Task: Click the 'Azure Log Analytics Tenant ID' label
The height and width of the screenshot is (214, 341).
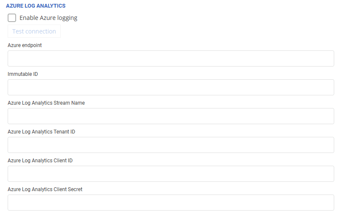Action: (x=42, y=132)
